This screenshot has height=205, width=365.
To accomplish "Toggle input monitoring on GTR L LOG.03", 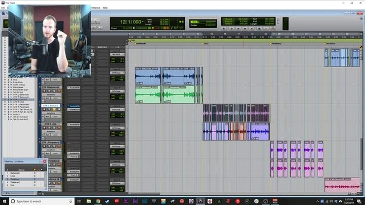I will (x=50, y=109).
